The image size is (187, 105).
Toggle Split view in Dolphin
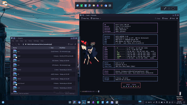tap(70, 44)
